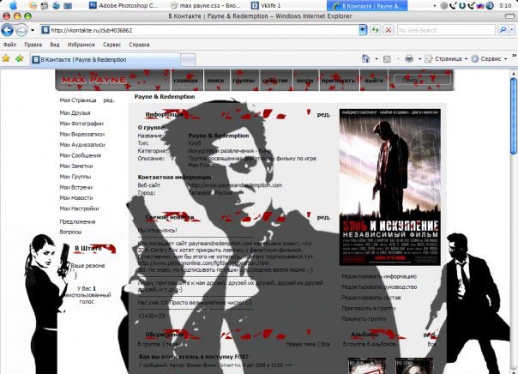Screen dimensions: 518x374
Task: Open Мои Новости in the sidebar
Action: [x=76, y=197]
